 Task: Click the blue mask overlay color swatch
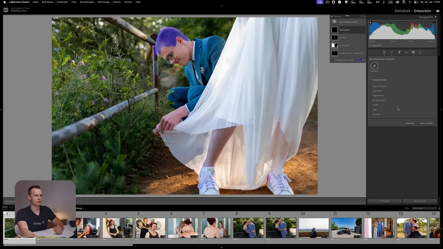point(360,60)
